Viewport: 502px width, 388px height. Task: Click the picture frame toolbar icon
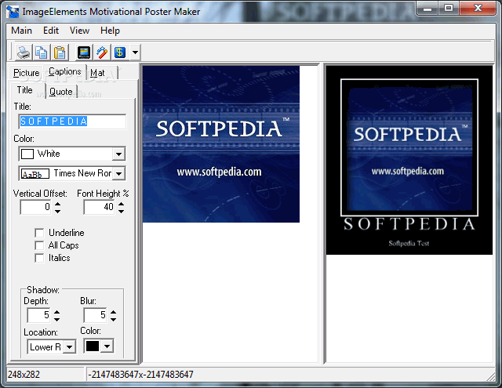[84, 53]
